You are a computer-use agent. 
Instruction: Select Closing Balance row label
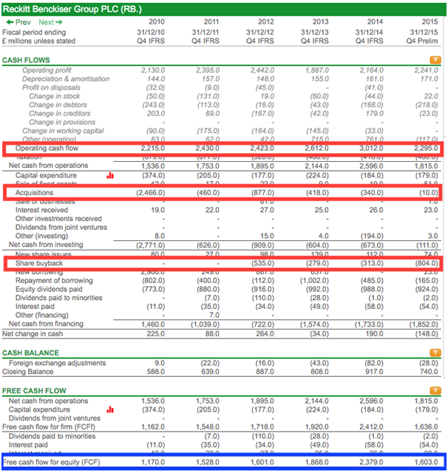(x=27, y=372)
